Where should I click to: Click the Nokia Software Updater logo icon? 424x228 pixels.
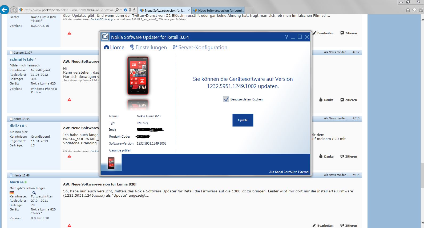pyautogui.click(x=105, y=37)
